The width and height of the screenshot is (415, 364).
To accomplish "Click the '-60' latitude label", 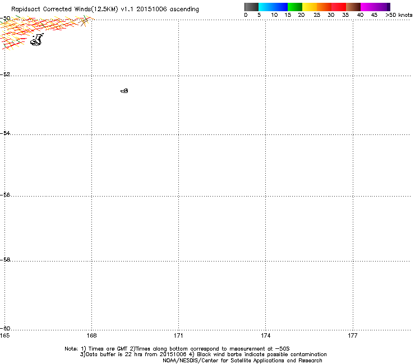I will click(x=5, y=328).
